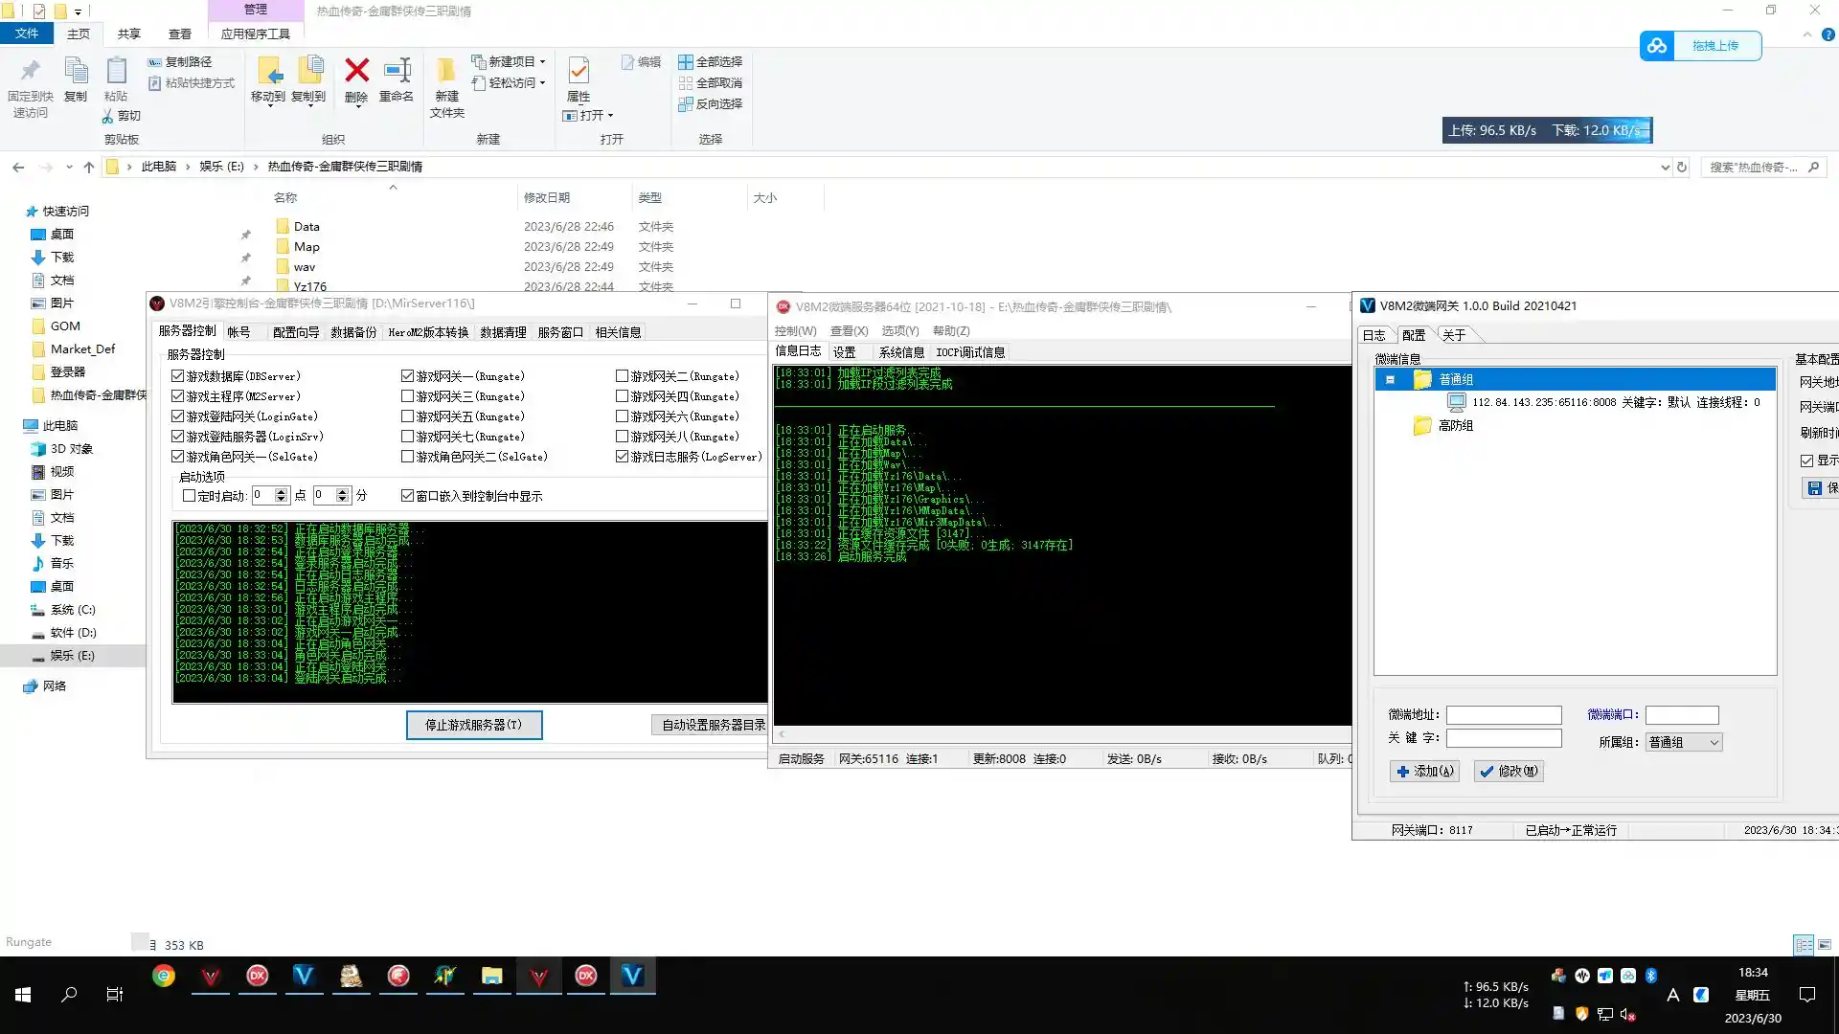Open the 所属组 dropdown
Screen dimensions: 1839x1034
point(1684,742)
